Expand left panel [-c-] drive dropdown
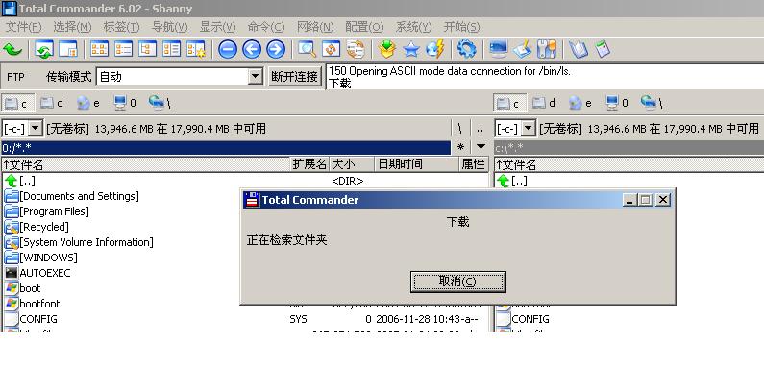Screen dimensions: 764x369 click(x=36, y=129)
